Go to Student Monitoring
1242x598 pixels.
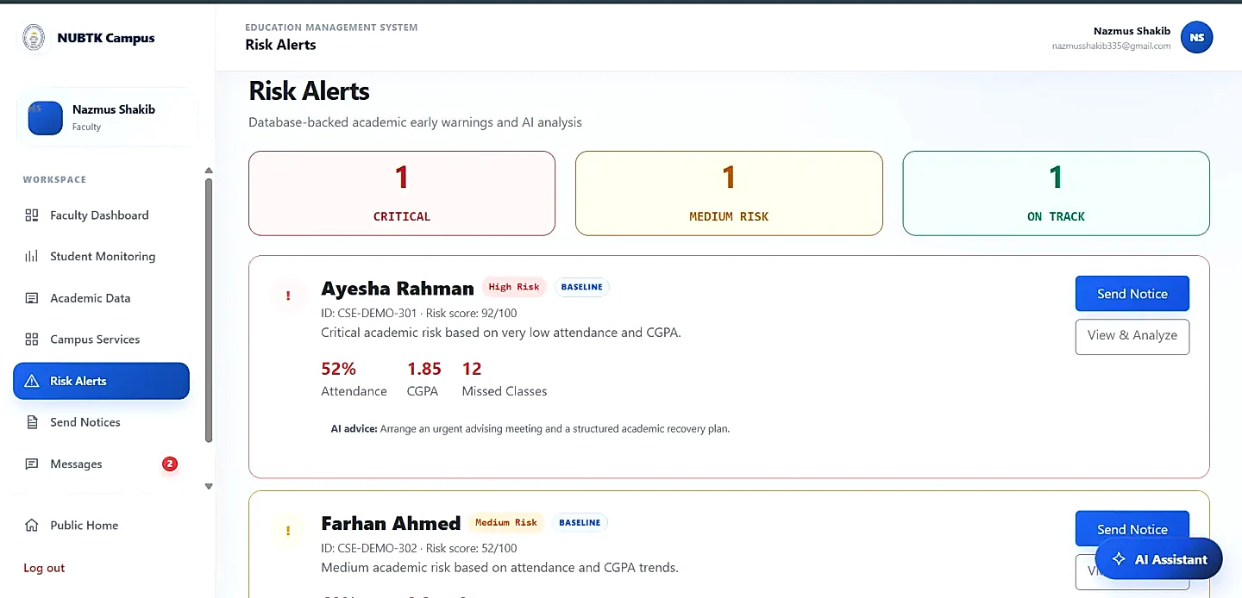pos(101,257)
